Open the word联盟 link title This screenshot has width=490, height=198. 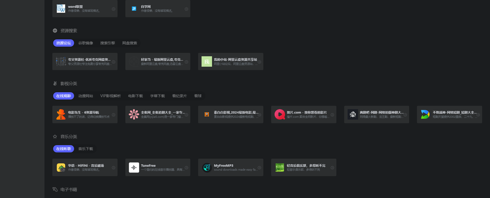75,7
